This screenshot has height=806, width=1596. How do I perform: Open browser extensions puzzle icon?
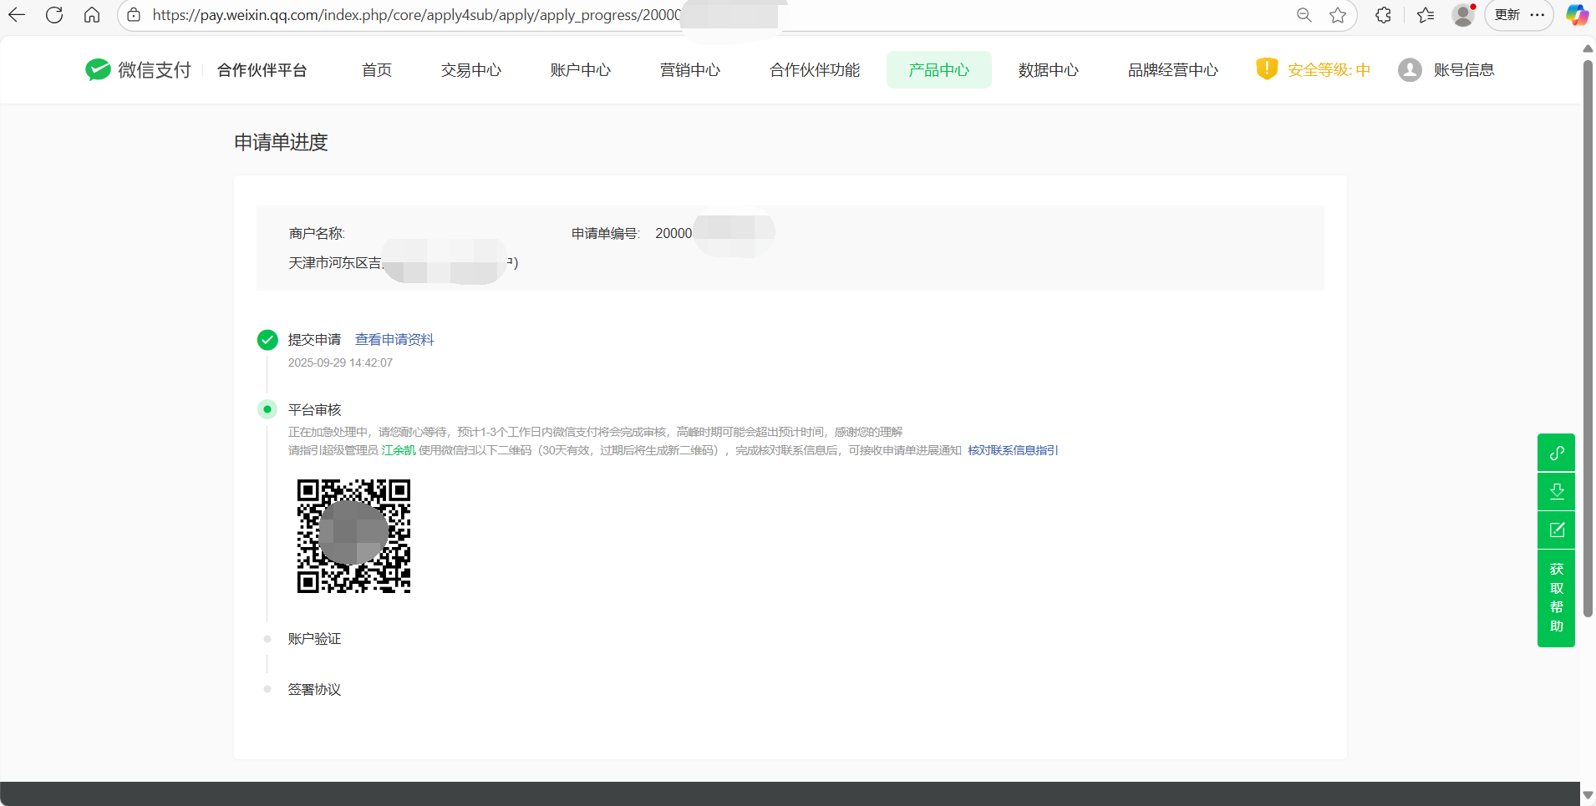point(1383,15)
